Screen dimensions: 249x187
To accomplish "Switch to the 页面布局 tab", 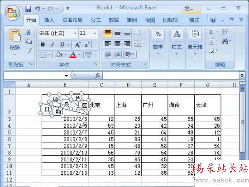I will pyautogui.click(x=72, y=20).
